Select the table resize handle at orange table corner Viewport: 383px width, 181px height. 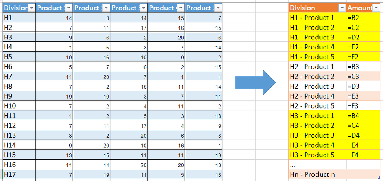(x=379, y=178)
